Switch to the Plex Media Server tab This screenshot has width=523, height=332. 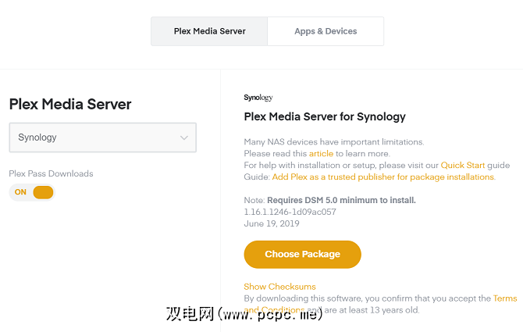tap(209, 31)
